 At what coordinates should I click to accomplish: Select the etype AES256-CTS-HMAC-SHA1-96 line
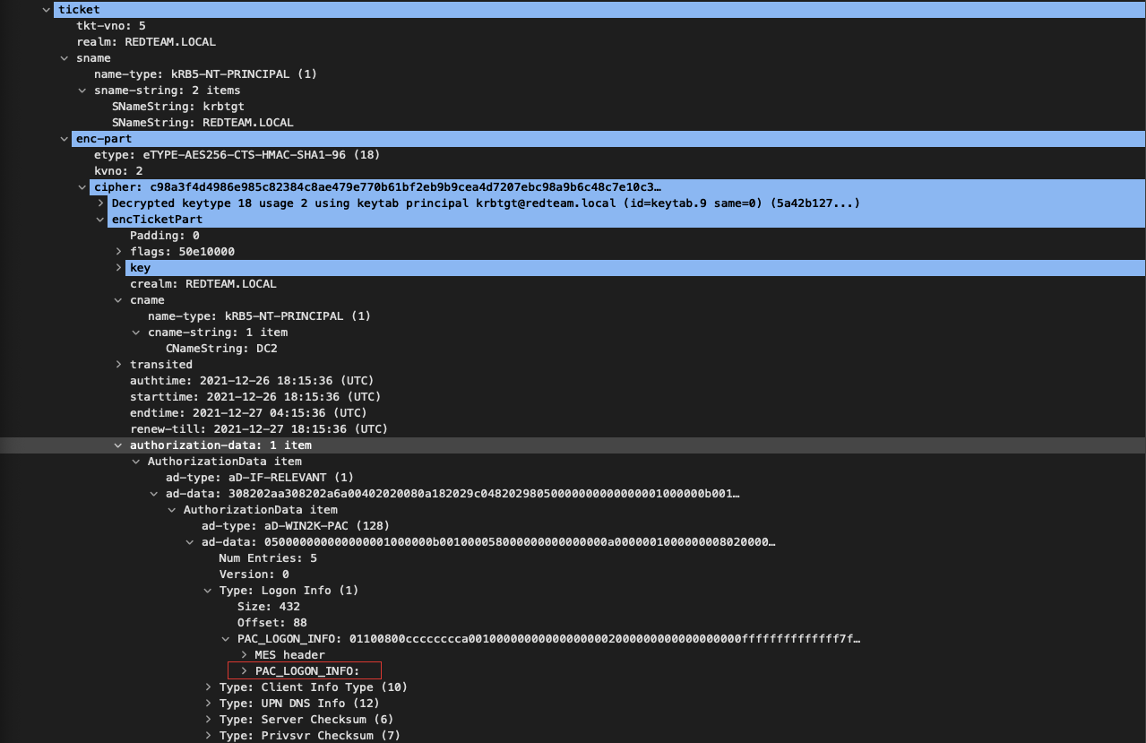[237, 155]
